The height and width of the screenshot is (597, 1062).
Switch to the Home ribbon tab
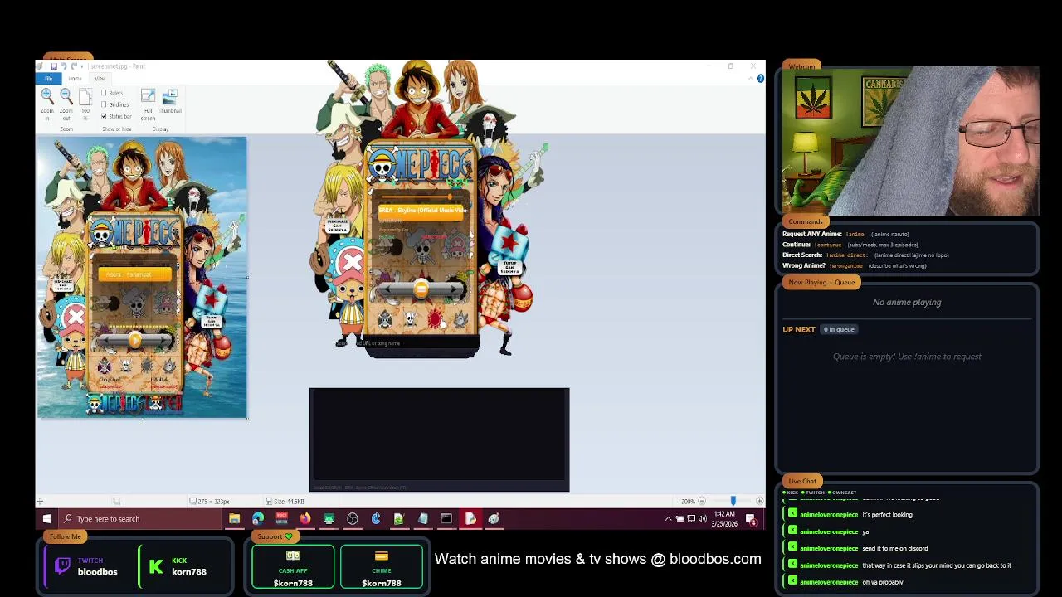75,79
